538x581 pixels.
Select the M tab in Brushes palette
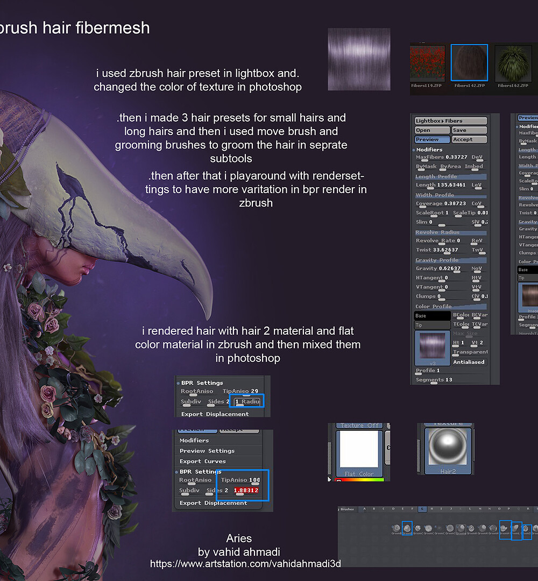[x=480, y=509]
